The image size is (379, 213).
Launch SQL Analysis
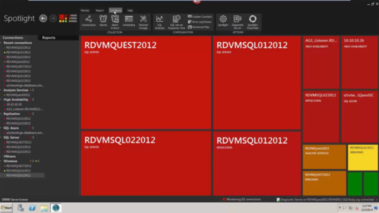tap(160, 21)
